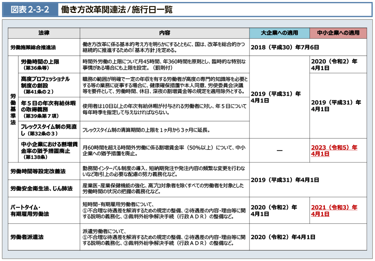Click the "高度プロフェッショナル制度の創設" cell
This screenshot has height=261, width=375.
click(x=45, y=85)
